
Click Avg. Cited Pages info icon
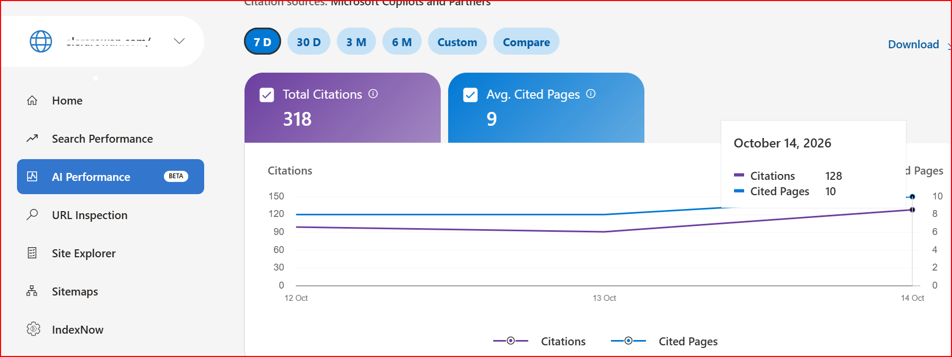pyautogui.click(x=591, y=94)
